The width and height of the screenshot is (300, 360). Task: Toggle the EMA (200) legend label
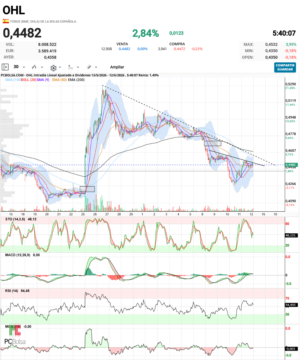click(76, 80)
